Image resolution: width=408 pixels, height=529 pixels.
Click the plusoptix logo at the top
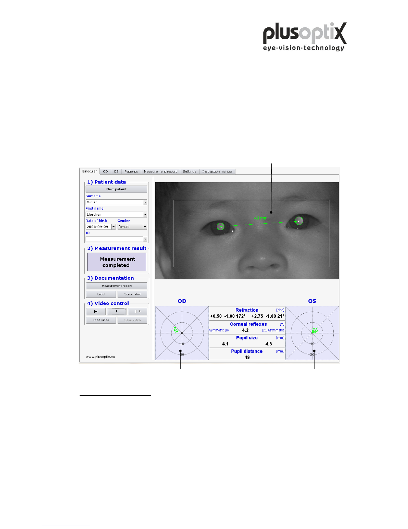click(x=305, y=37)
